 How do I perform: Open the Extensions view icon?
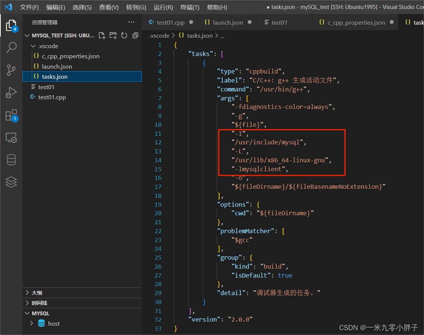[11, 115]
